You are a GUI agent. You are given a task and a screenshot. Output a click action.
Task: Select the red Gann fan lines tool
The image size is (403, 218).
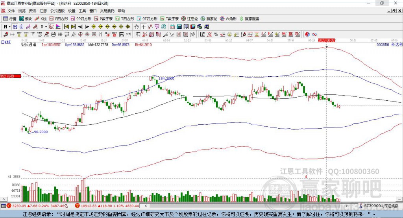click(x=145, y=35)
